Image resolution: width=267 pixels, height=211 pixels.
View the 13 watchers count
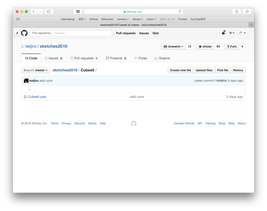[x=190, y=47]
